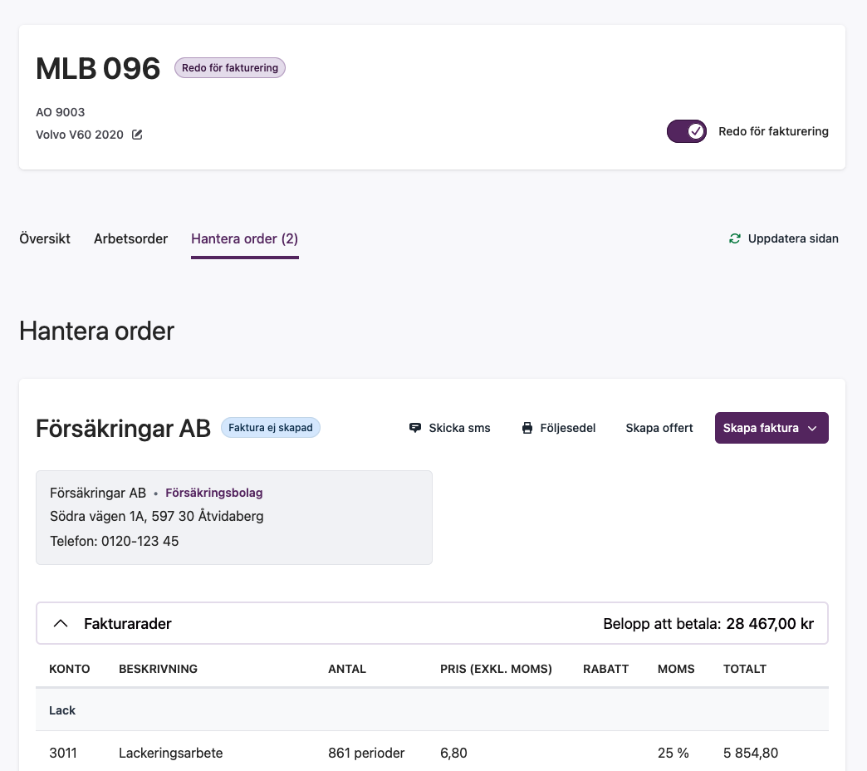Screen dimensions: 867x771
Task: Open the Arbetsorder tab
Action: click(130, 238)
